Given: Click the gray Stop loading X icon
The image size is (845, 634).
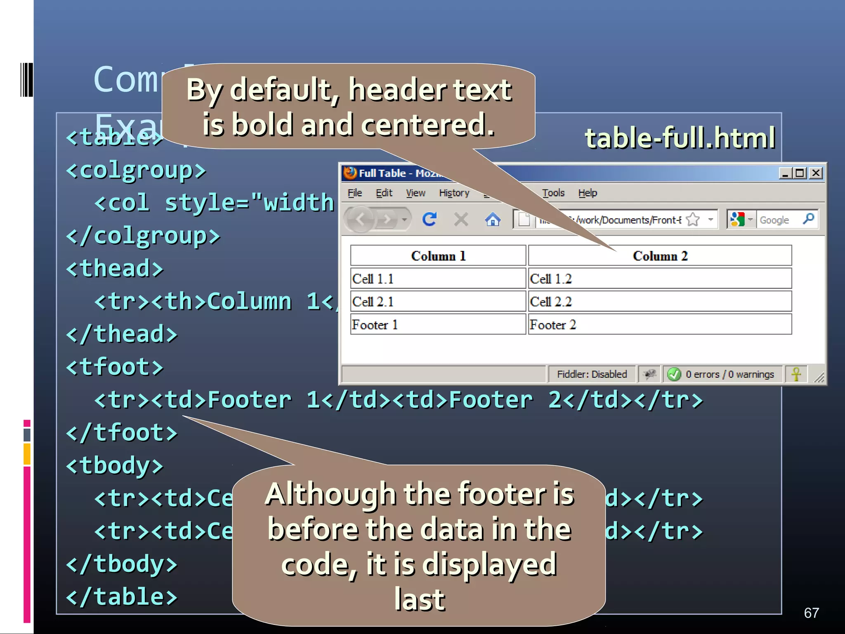Looking at the screenshot, I should (461, 219).
